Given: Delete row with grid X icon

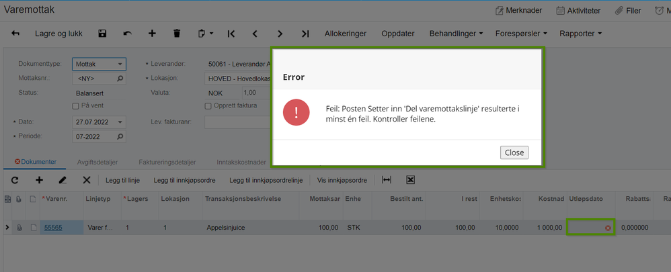Looking at the screenshot, I should click(87, 181).
